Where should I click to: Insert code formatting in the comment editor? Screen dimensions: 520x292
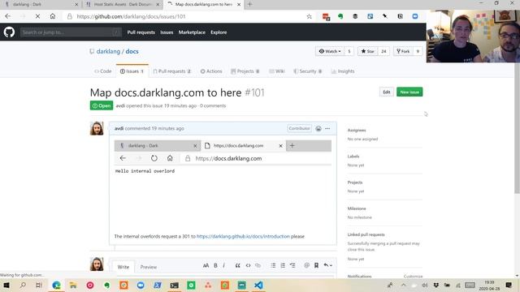coord(248,265)
